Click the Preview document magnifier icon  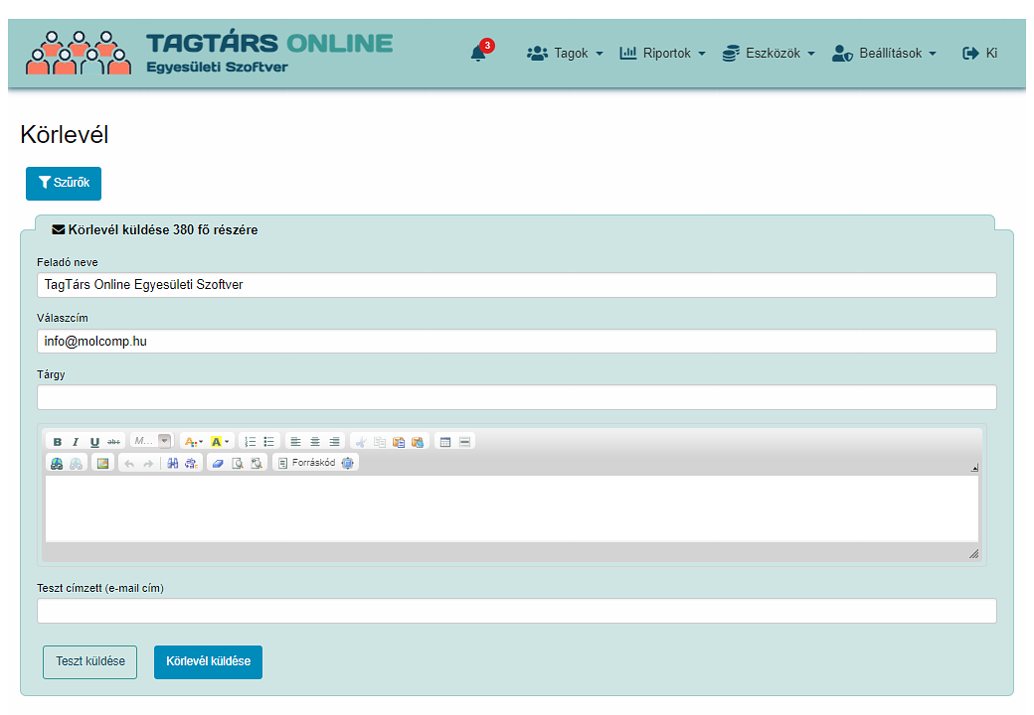[x=238, y=464]
